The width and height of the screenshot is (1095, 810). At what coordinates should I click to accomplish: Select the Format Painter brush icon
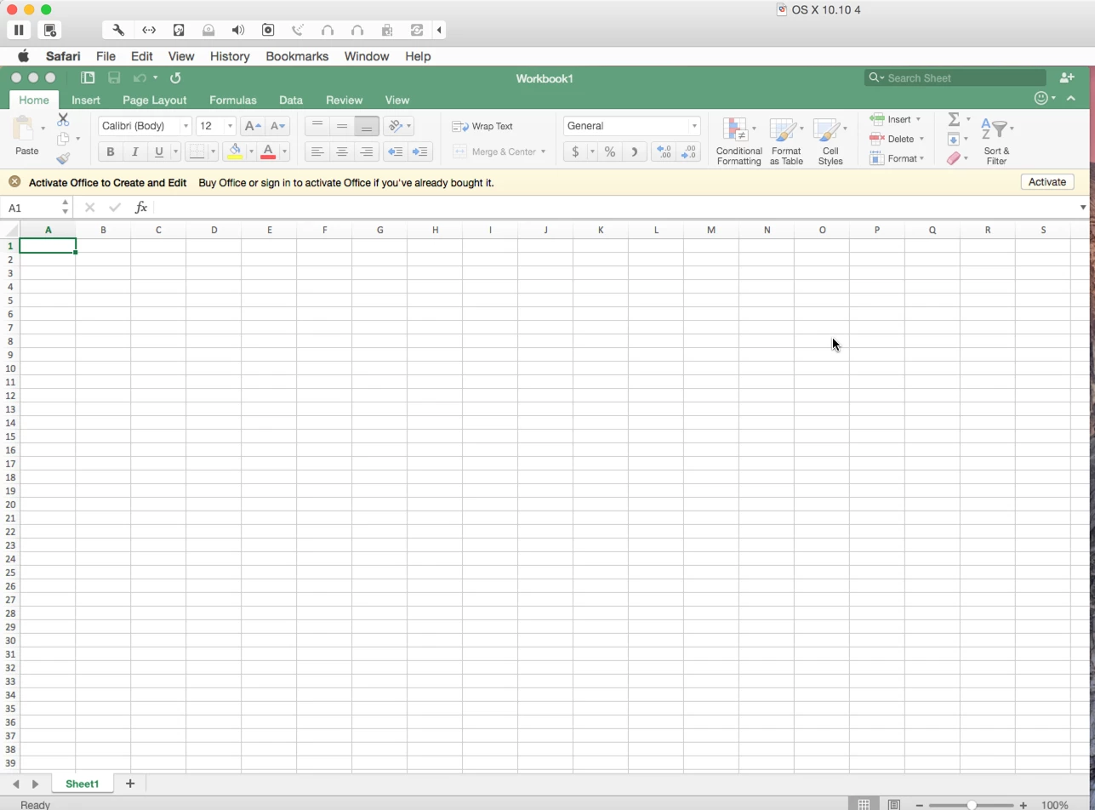tap(63, 158)
